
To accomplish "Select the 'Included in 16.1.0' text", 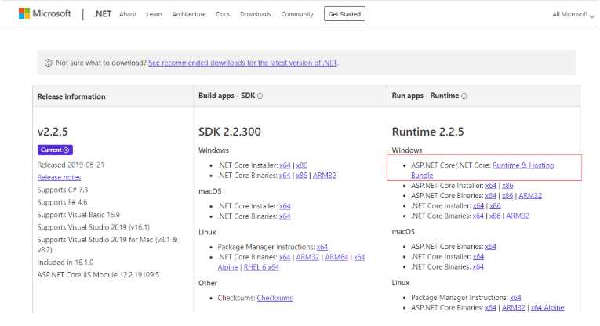I will point(65,263).
